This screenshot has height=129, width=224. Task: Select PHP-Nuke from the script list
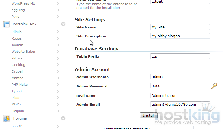(20, 85)
